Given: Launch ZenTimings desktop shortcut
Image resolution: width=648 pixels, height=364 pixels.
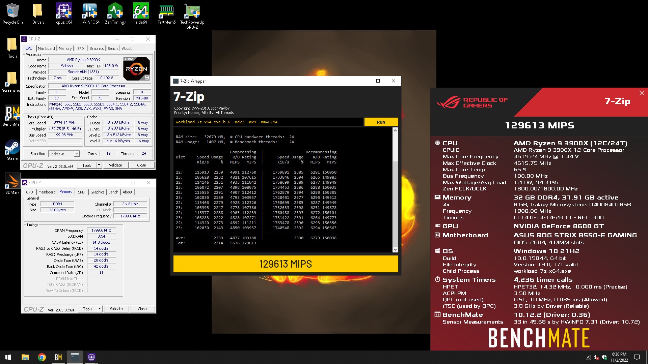Looking at the screenshot, I should point(115,14).
